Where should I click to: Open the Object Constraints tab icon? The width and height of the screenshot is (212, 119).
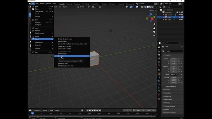[159, 88]
